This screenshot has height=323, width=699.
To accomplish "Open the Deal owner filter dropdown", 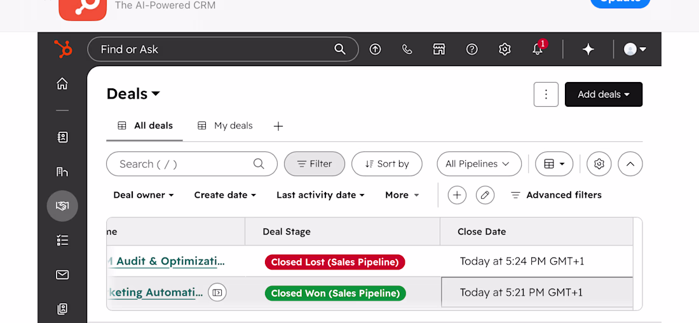I will (x=144, y=195).
